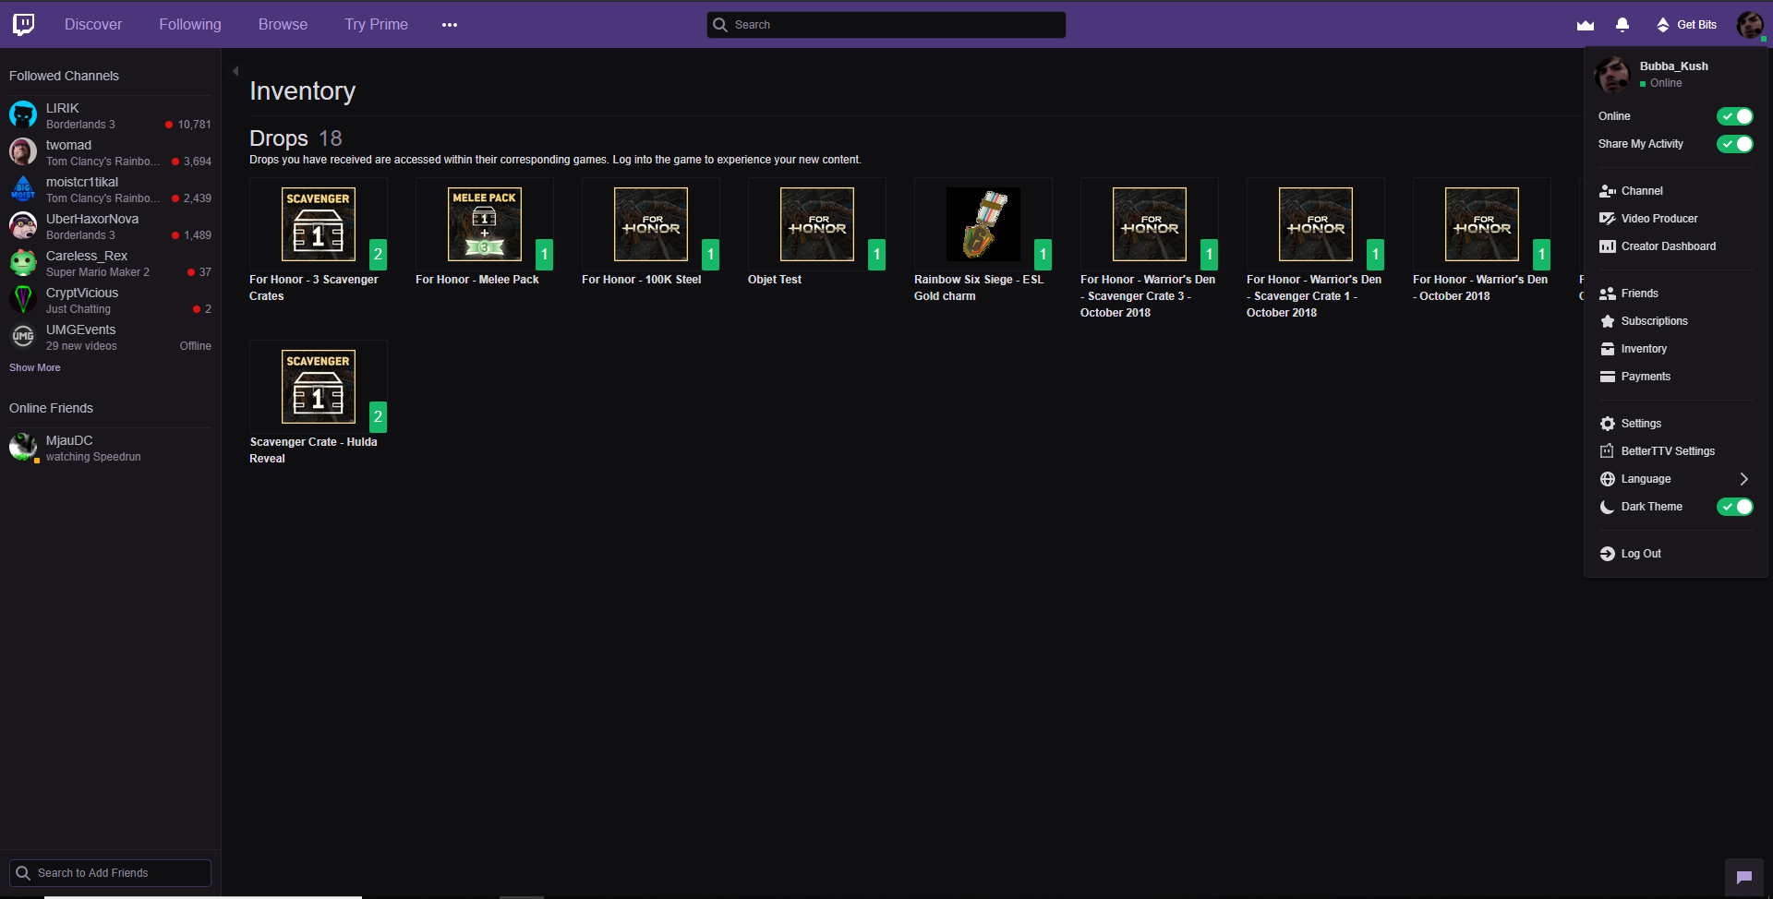
Task: Click Borderlands 3 under LIRIK
Action: coord(80,125)
